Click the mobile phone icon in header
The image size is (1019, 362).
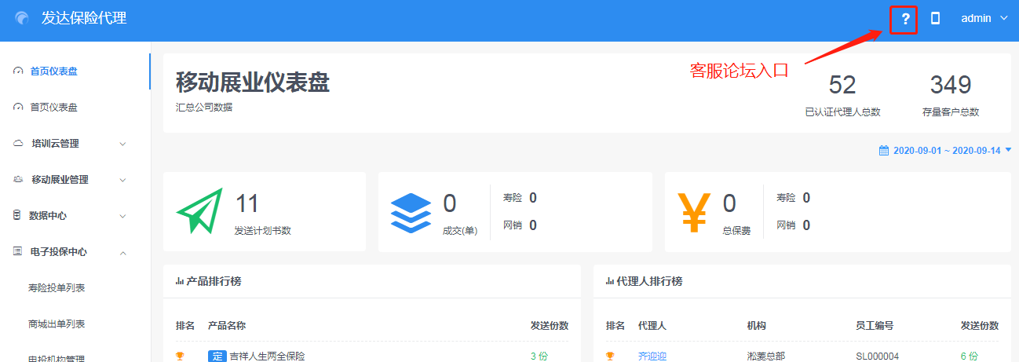tap(935, 19)
